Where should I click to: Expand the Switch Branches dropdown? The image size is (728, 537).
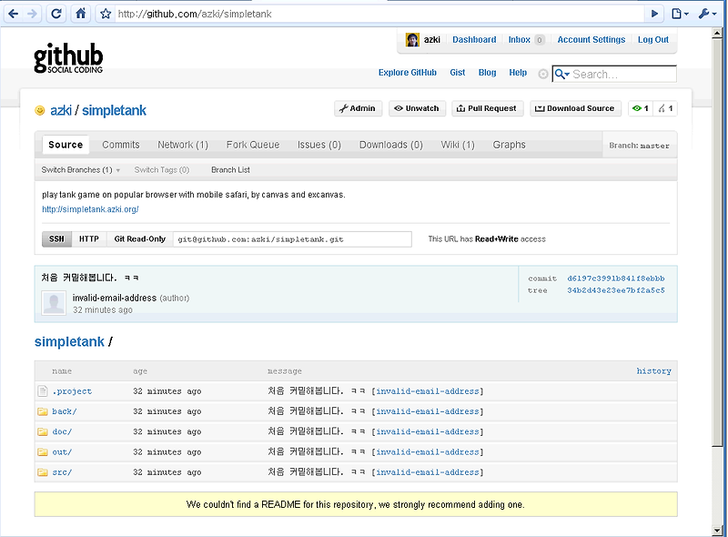click(x=77, y=169)
